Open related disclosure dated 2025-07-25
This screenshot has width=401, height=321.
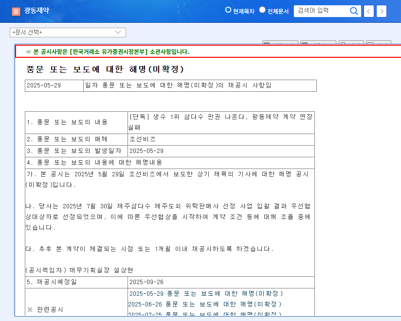[204, 314]
